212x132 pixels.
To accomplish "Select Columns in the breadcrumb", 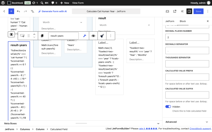I will click(25, 129).
